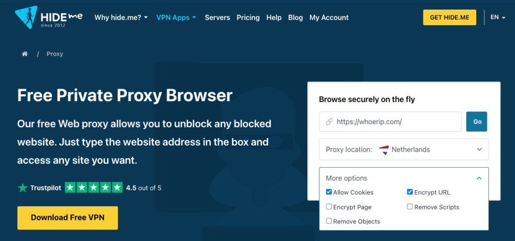The image size is (515, 241).
Task: Click the 'Free Private Proxy Browser' heading
Action: click(x=125, y=95)
